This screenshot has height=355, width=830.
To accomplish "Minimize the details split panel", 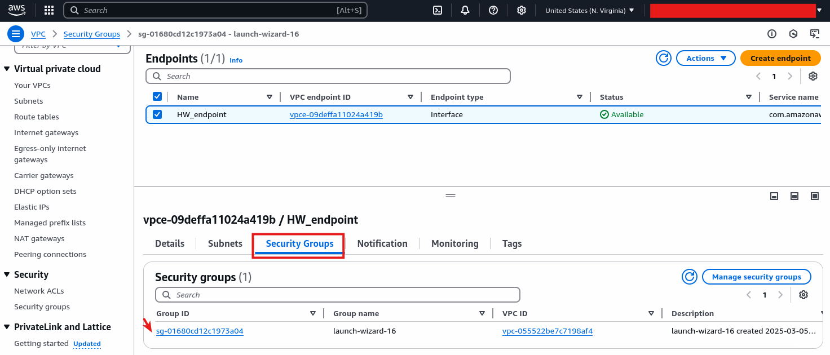I will tap(774, 196).
